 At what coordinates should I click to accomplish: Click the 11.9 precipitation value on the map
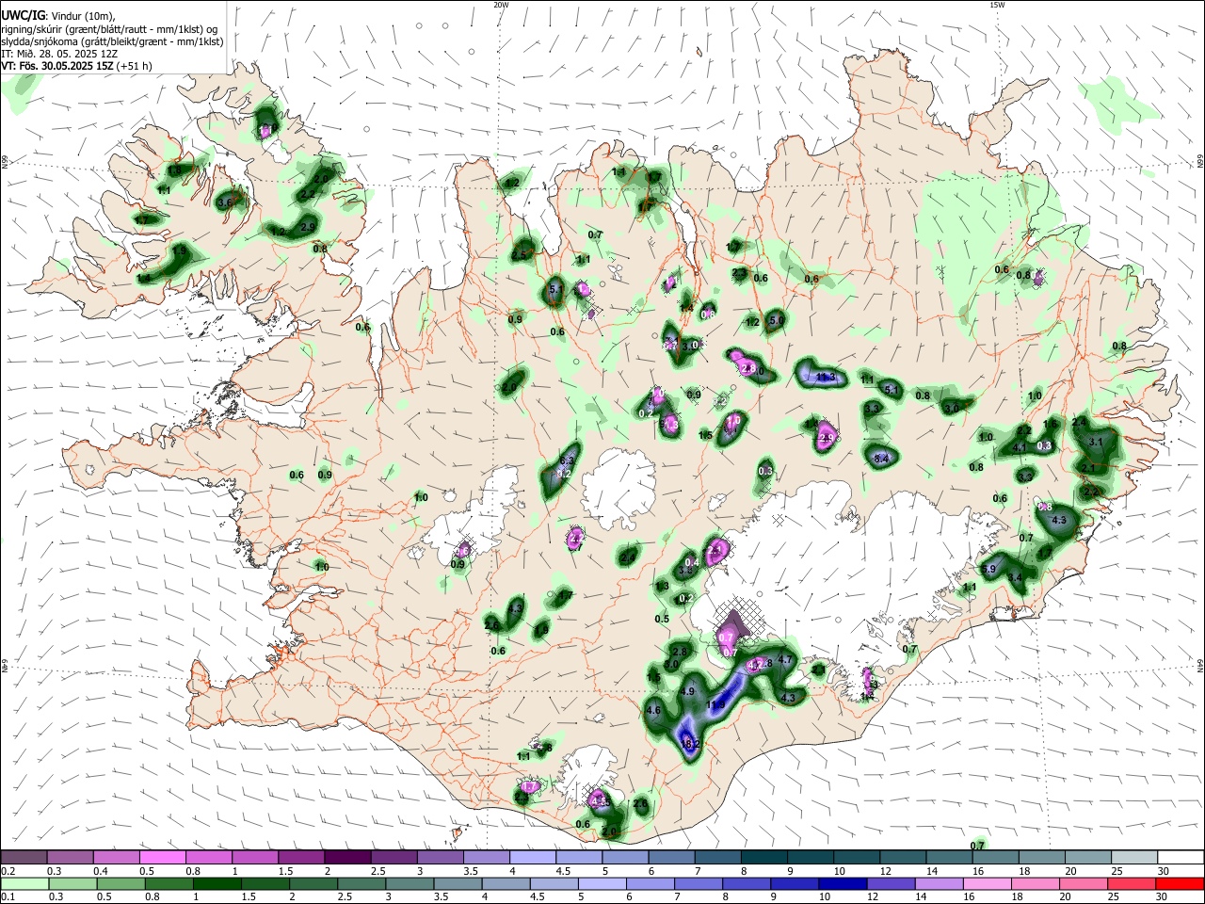pos(715,704)
